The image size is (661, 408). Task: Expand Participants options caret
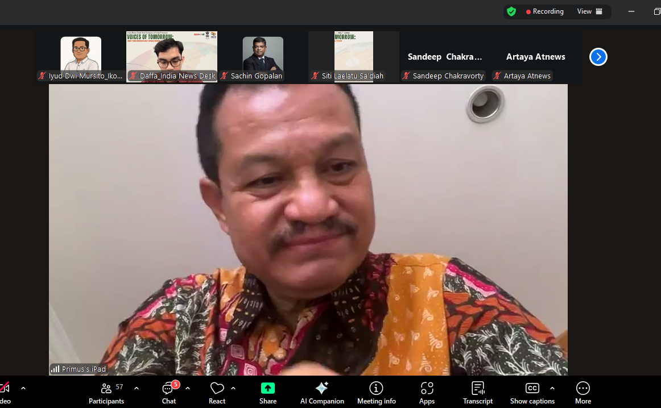click(136, 388)
